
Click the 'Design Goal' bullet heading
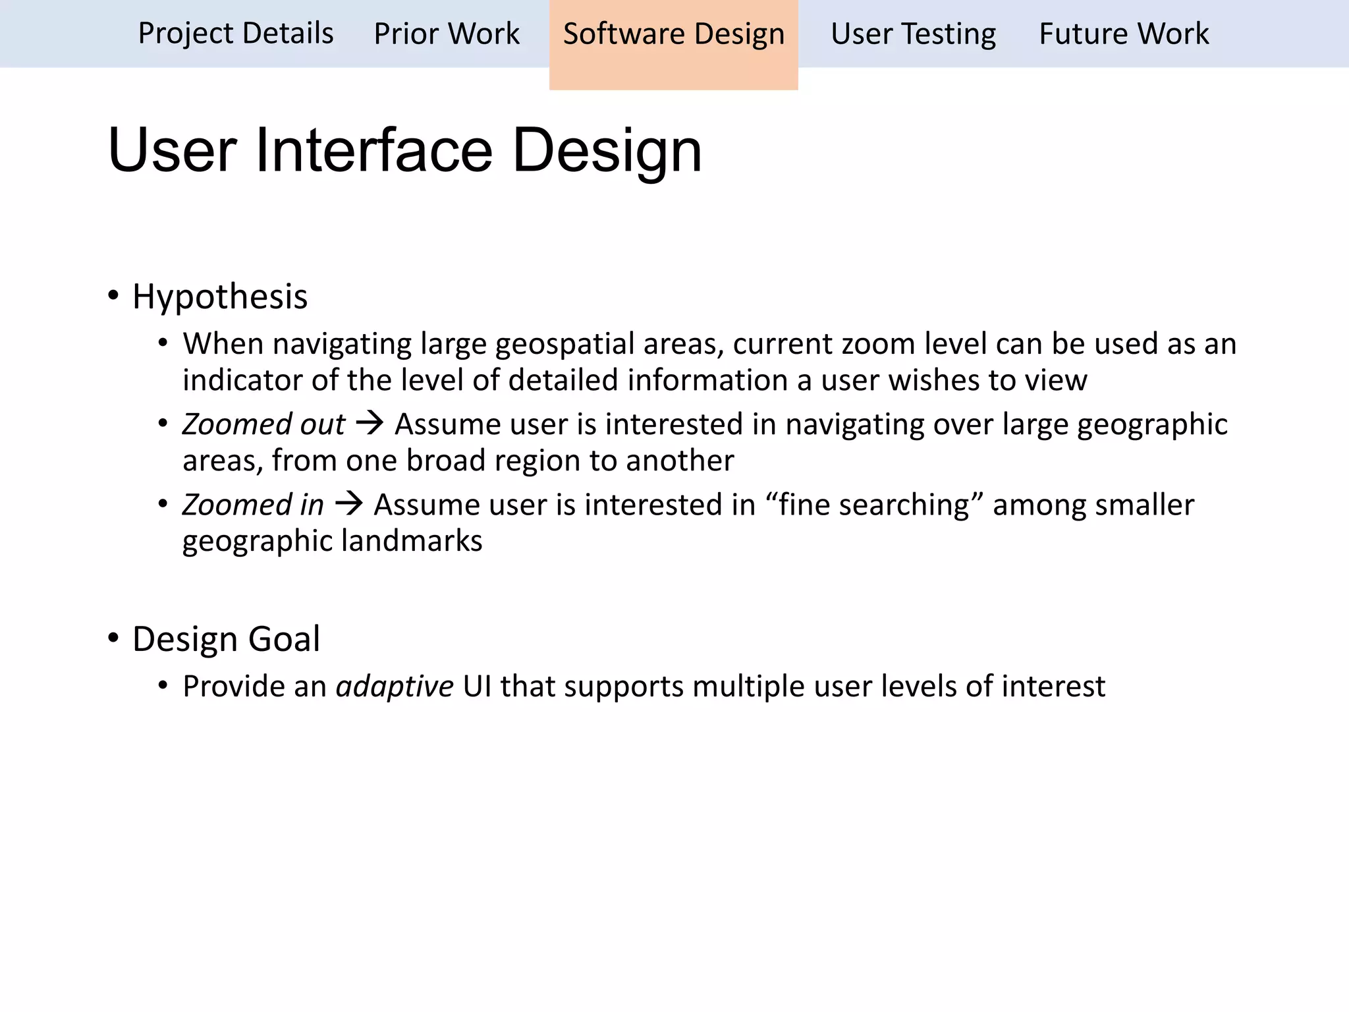tap(226, 639)
